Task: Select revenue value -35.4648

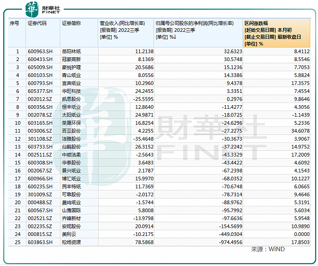Action: point(144,139)
